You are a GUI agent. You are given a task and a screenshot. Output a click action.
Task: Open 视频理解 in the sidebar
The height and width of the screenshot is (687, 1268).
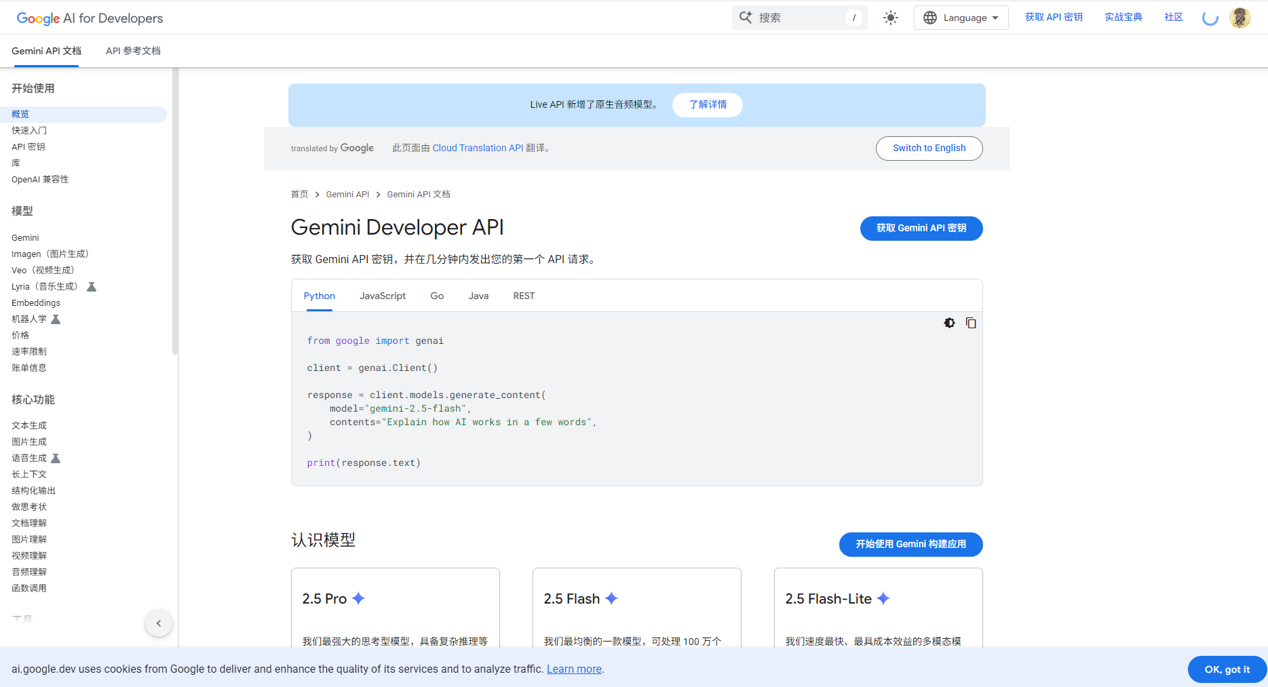(x=29, y=556)
